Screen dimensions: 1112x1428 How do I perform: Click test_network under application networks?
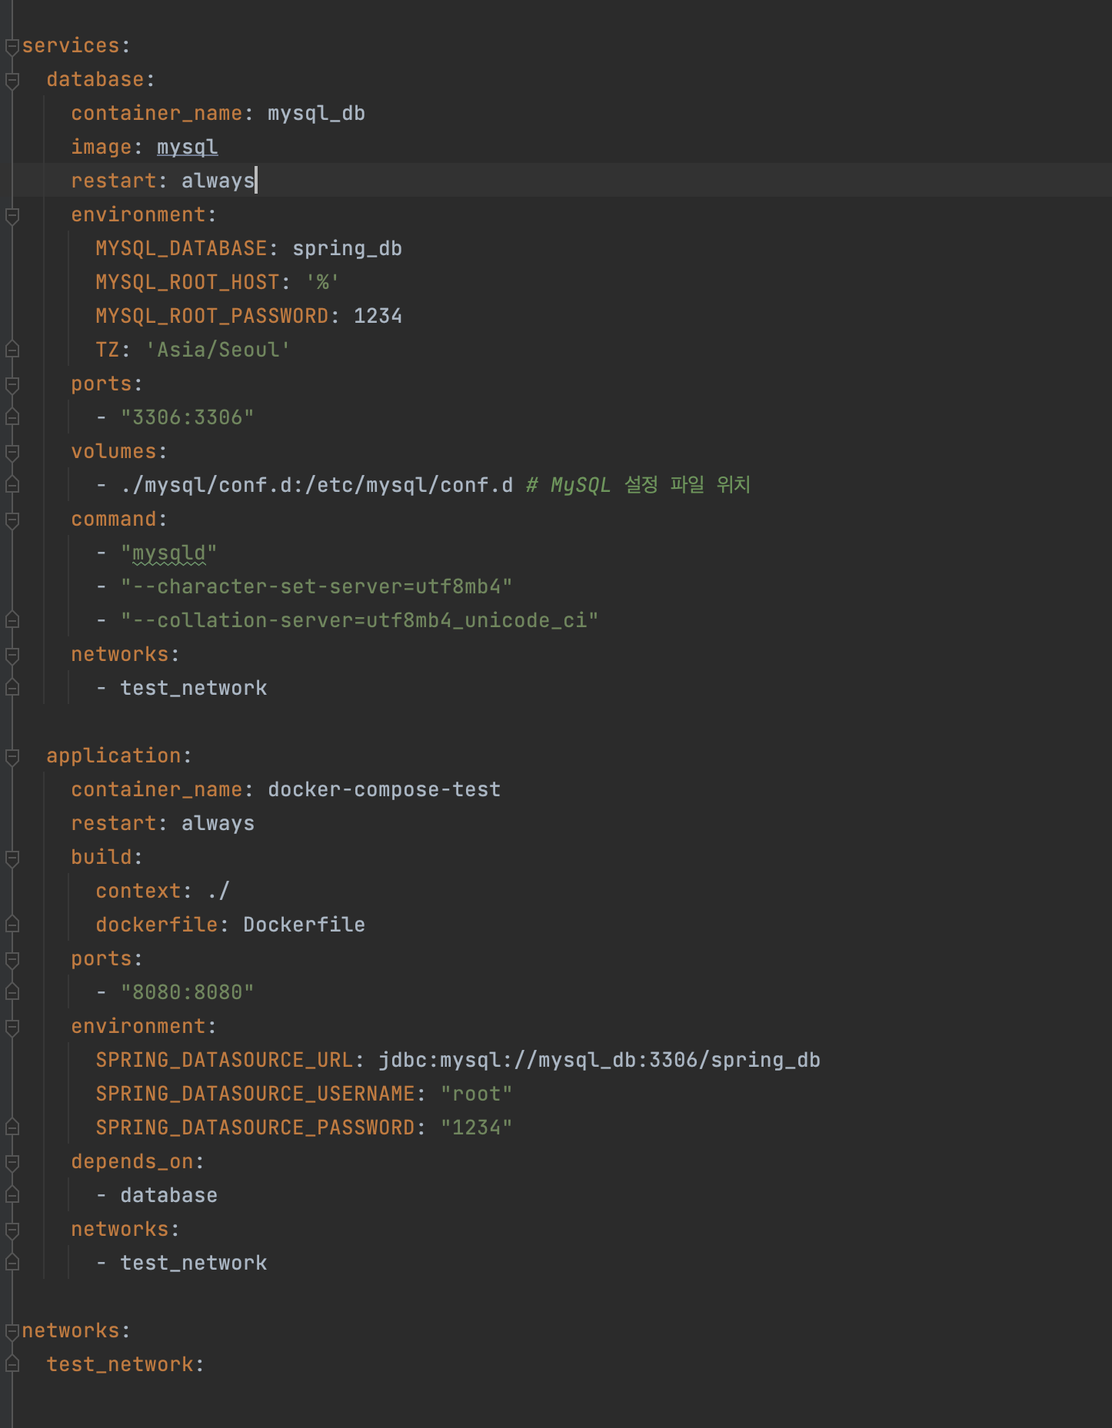[193, 1263]
